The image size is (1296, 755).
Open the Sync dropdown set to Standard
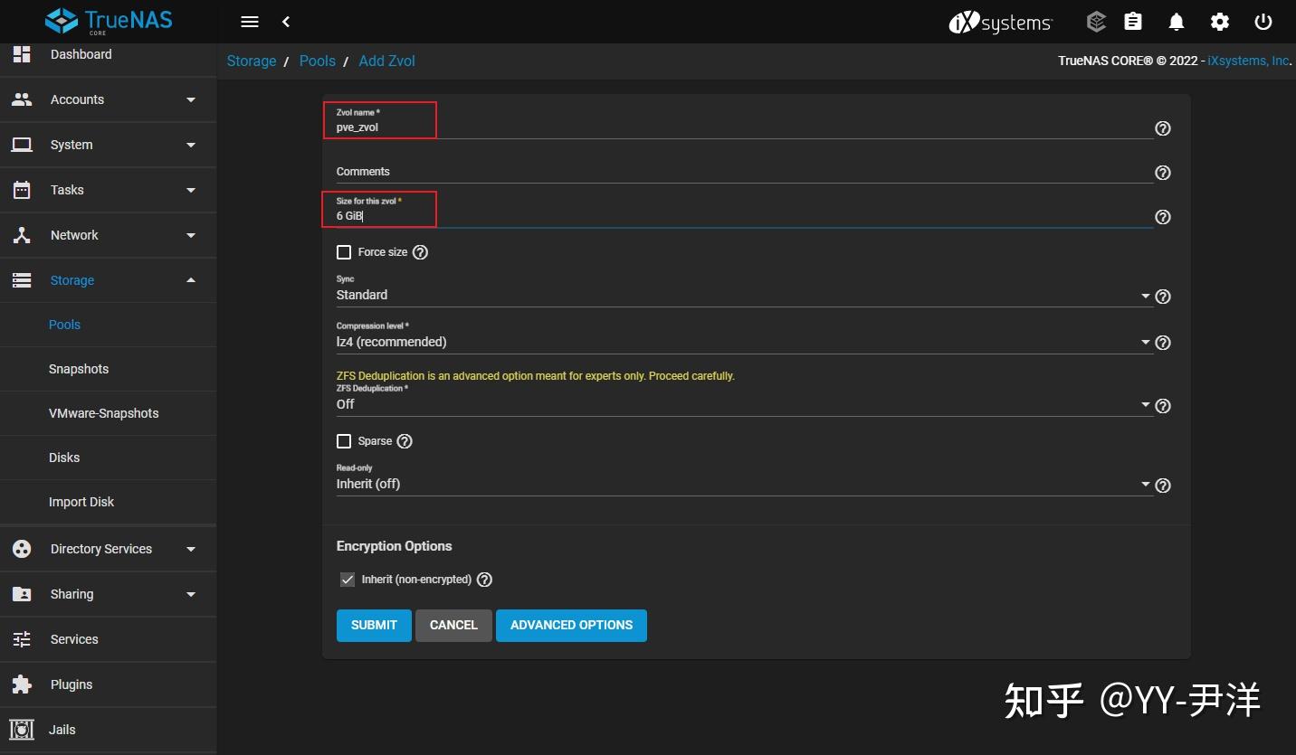(1144, 296)
